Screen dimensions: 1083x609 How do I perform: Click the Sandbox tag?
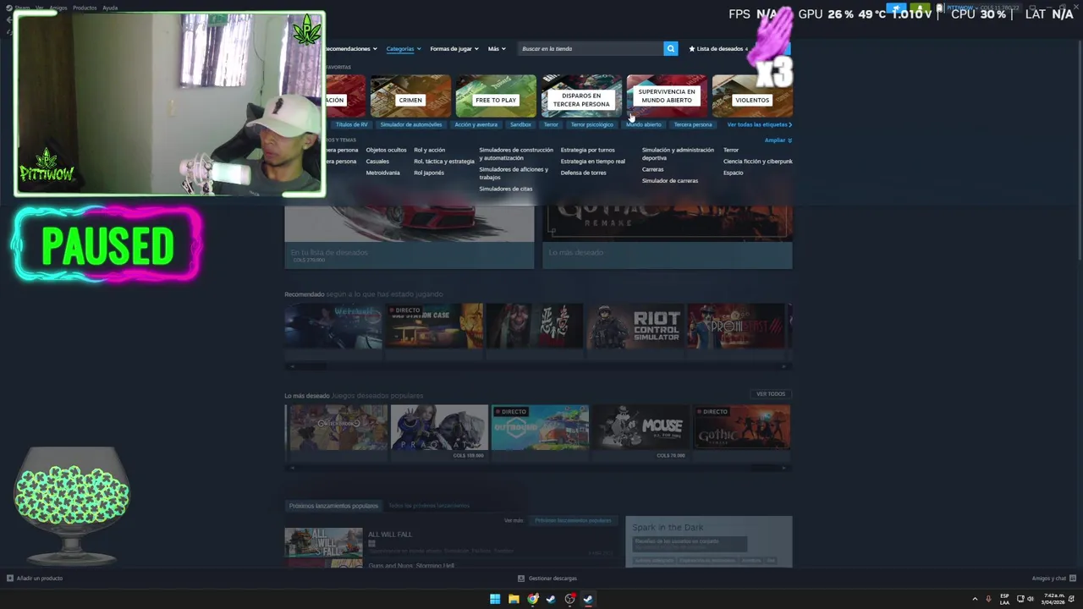[520, 124]
